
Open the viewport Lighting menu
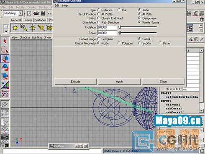[x=37, y=37]
